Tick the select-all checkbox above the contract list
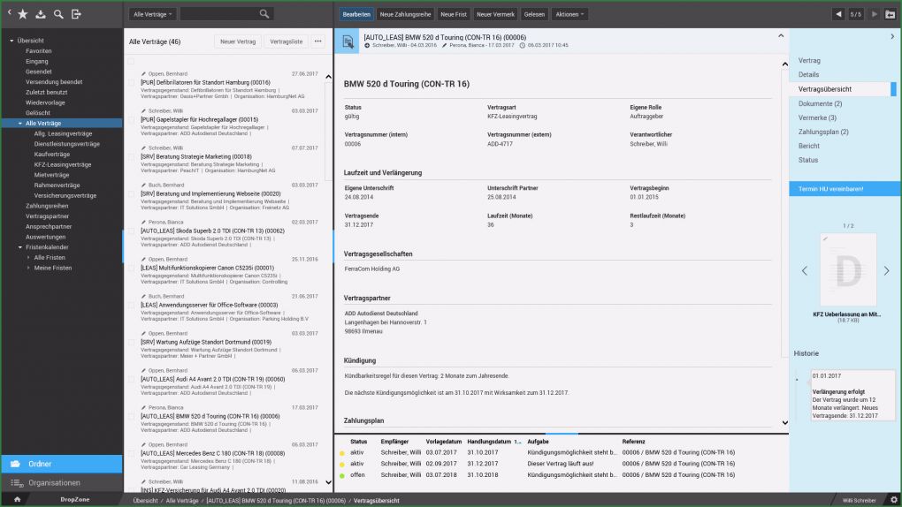 131,61
